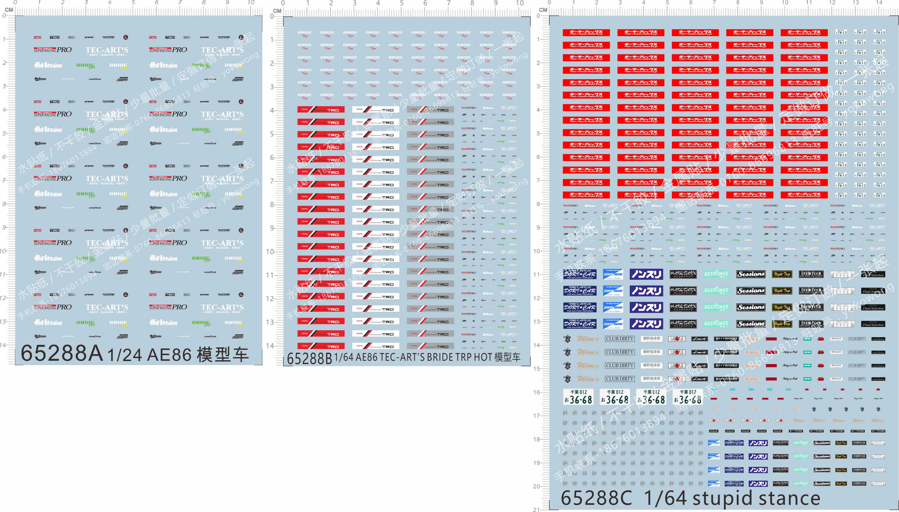Click topmost grey TRD stripe on sheet B

(x=430, y=110)
